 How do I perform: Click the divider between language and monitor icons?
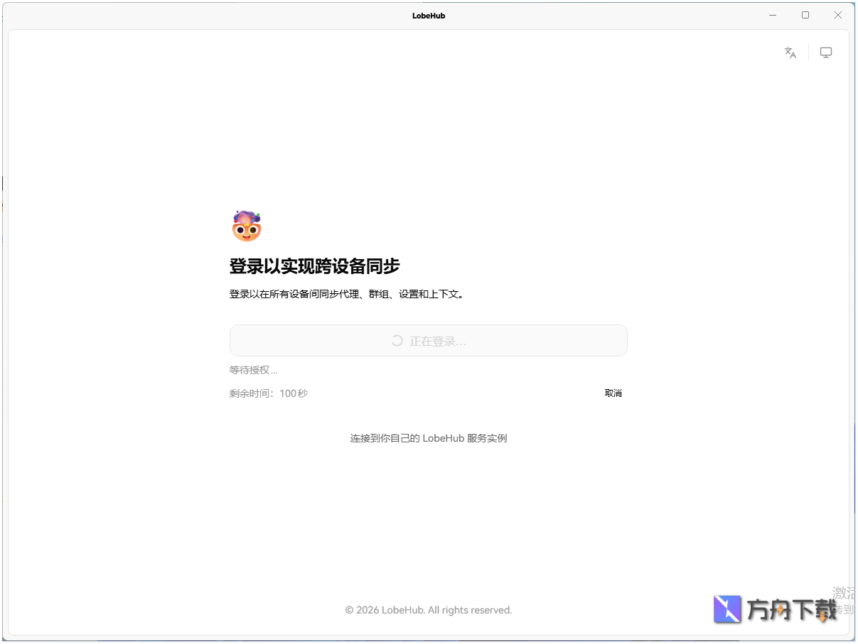click(808, 53)
